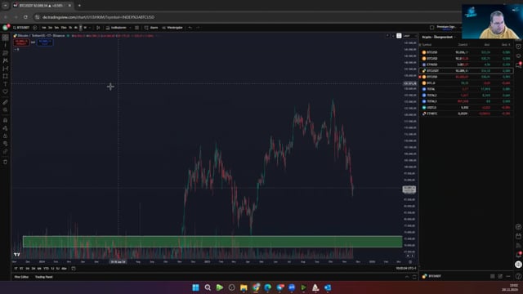Open the help question mark icon
The height and width of the screenshot is (294, 523).
click(518, 276)
